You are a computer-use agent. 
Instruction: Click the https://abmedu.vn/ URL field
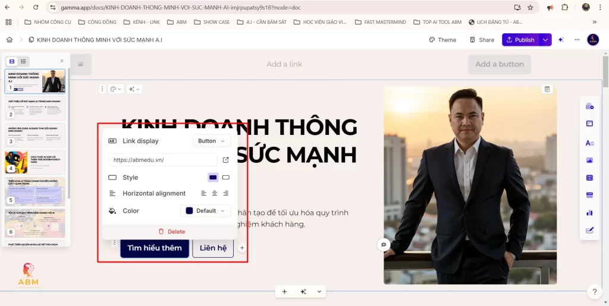click(162, 160)
